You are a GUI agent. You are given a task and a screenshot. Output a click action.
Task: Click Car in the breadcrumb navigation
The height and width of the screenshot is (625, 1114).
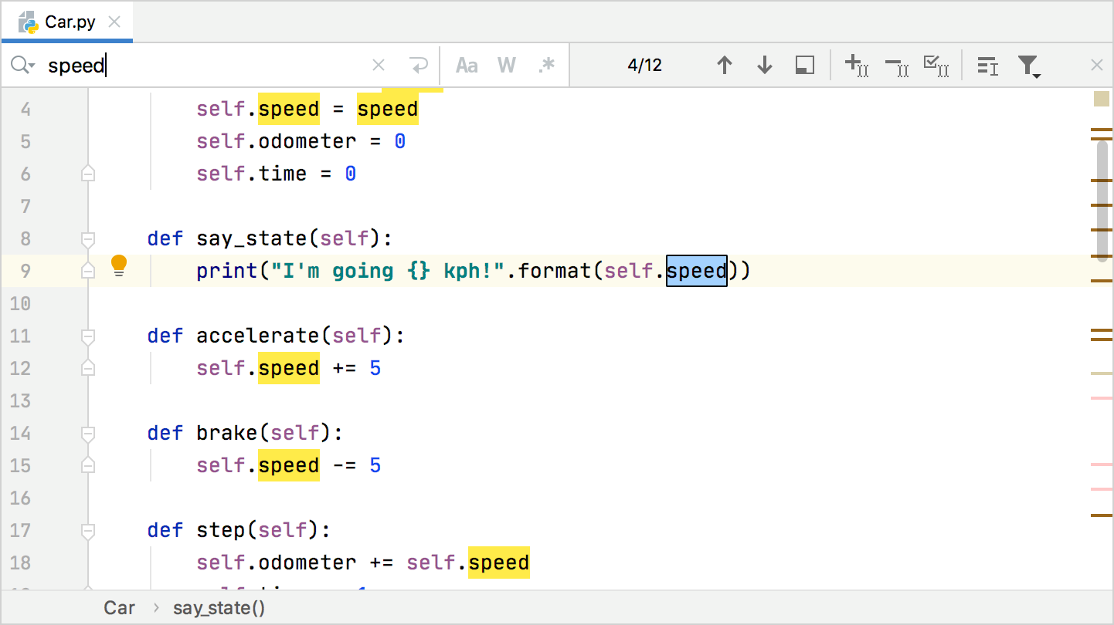coord(119,608)
